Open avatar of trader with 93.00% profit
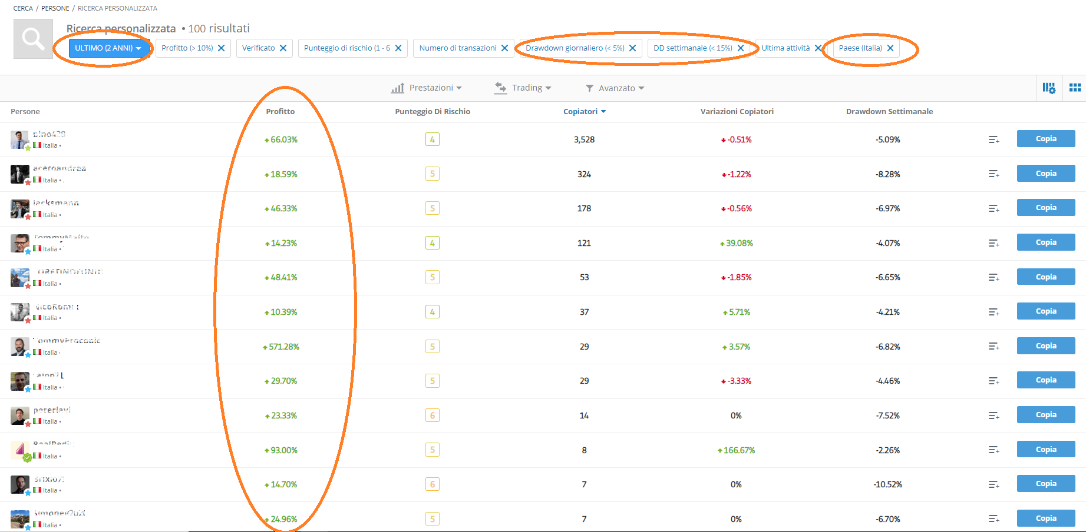This screenshot has width=1086, height=532. coord(20,450)
